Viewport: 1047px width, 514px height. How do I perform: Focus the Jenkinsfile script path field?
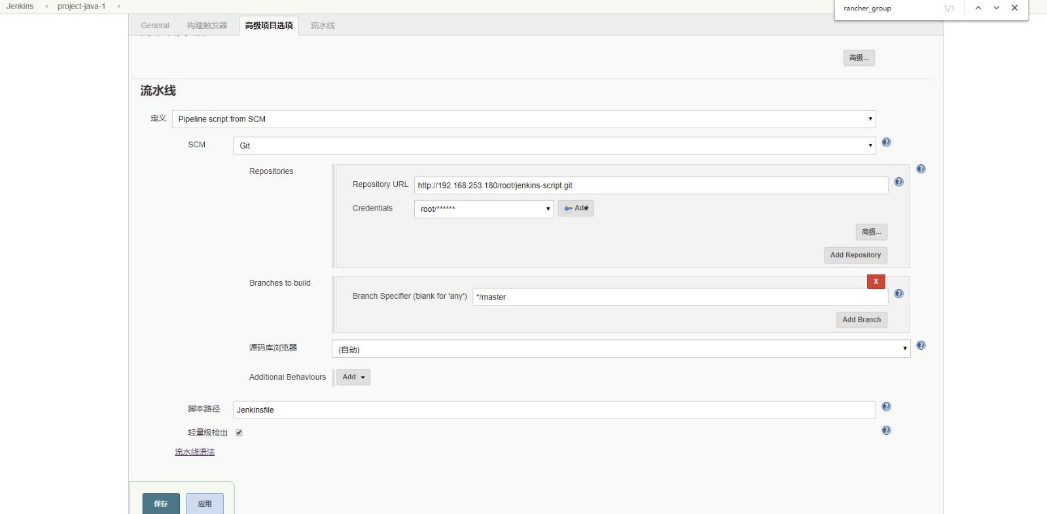pos(554,410)
